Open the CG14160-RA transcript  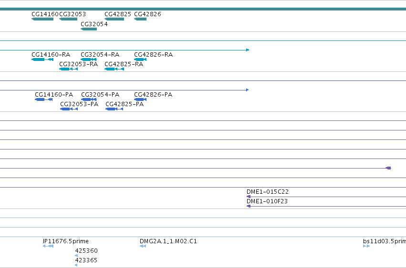click(x=42, y=60)
